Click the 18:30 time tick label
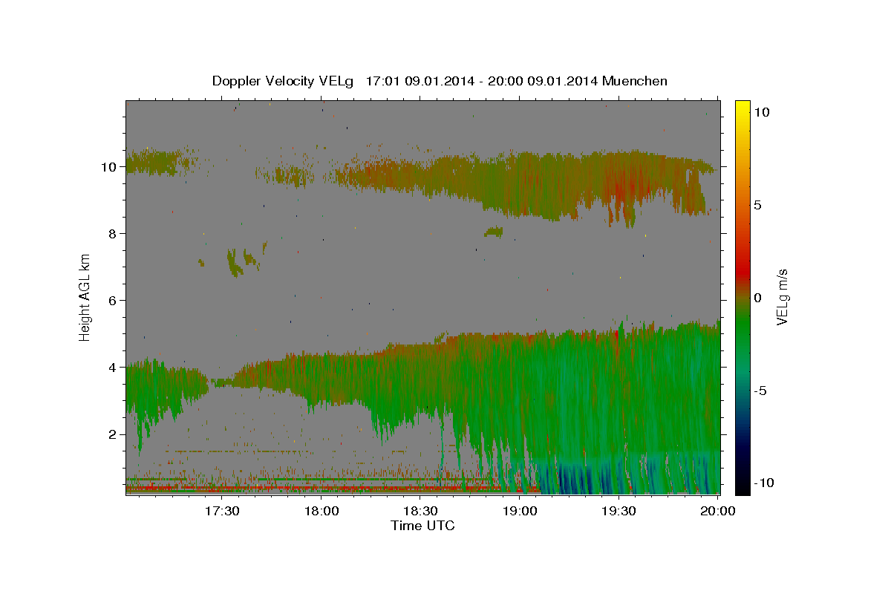 420,511
